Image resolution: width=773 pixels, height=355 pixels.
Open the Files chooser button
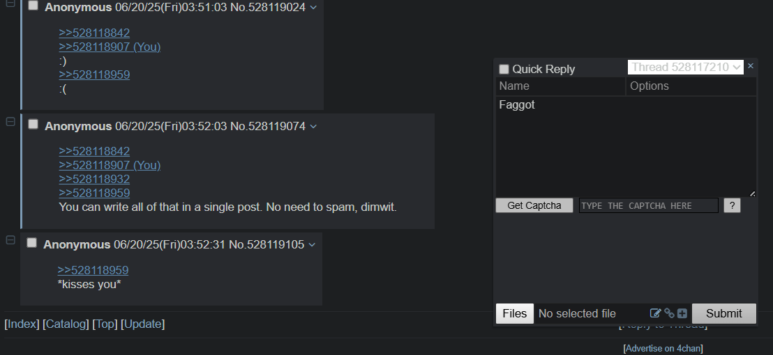(515, 313)
